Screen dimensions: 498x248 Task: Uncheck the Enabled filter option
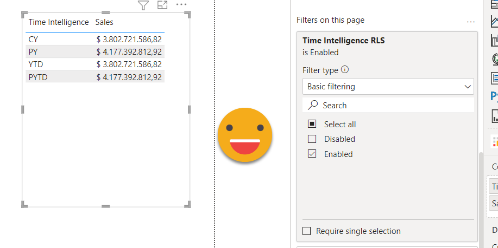(x=312, y=154)
